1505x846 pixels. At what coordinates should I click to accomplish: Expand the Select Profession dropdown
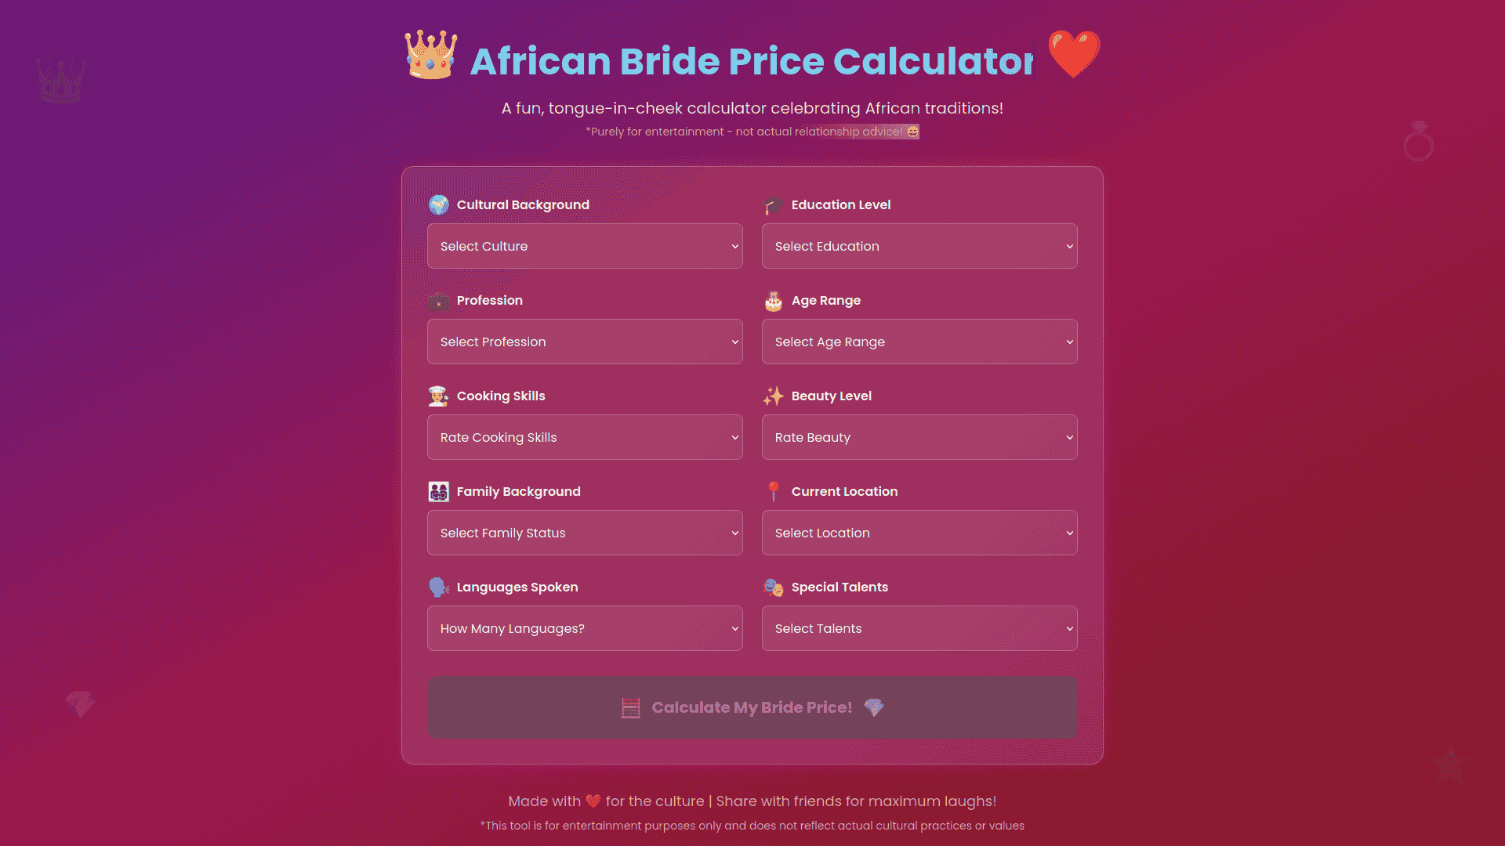click(585, 342)
